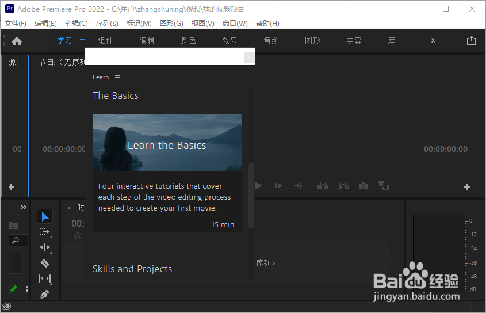The width and height of the screenshot is (486, 313).
Task: Click the Program monitor playhead timecode
Action: [x=63, y=149]
